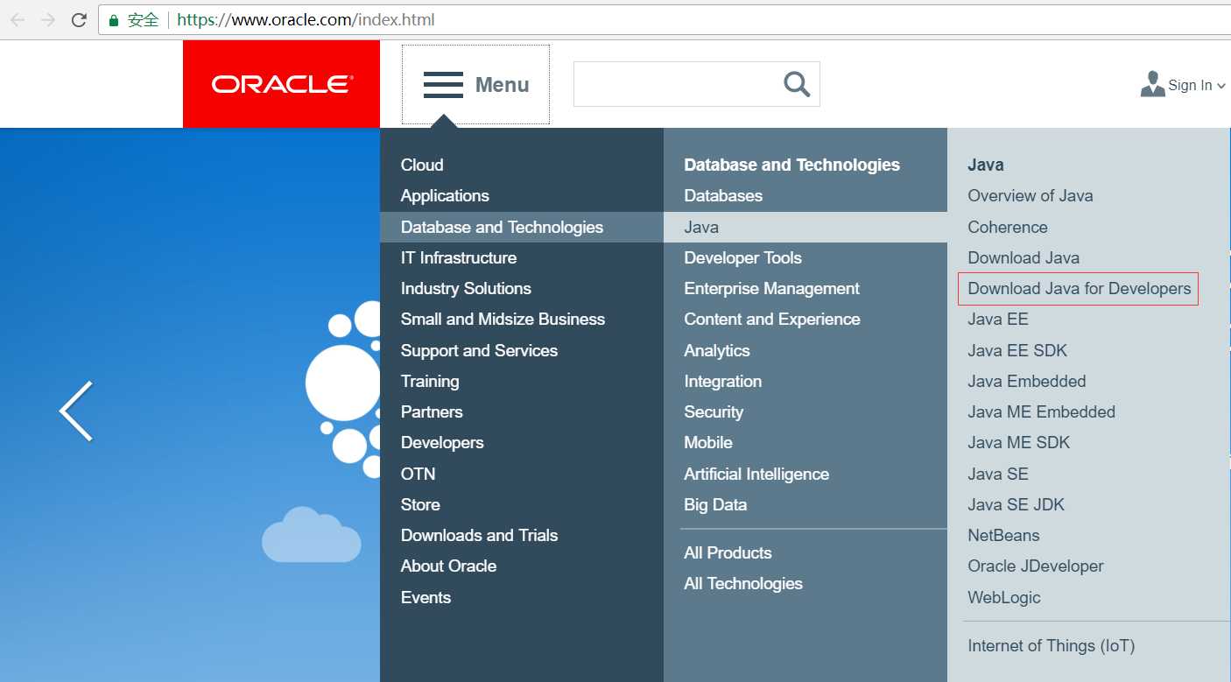
Task: Open Analytics submenu item
Action: point(717,350)
